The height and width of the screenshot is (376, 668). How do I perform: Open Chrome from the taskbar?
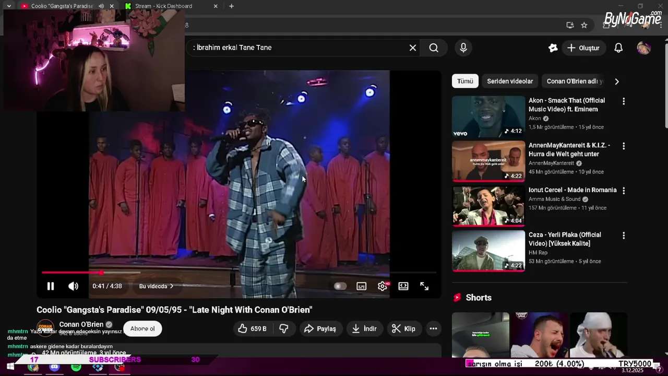click(33, 367)
